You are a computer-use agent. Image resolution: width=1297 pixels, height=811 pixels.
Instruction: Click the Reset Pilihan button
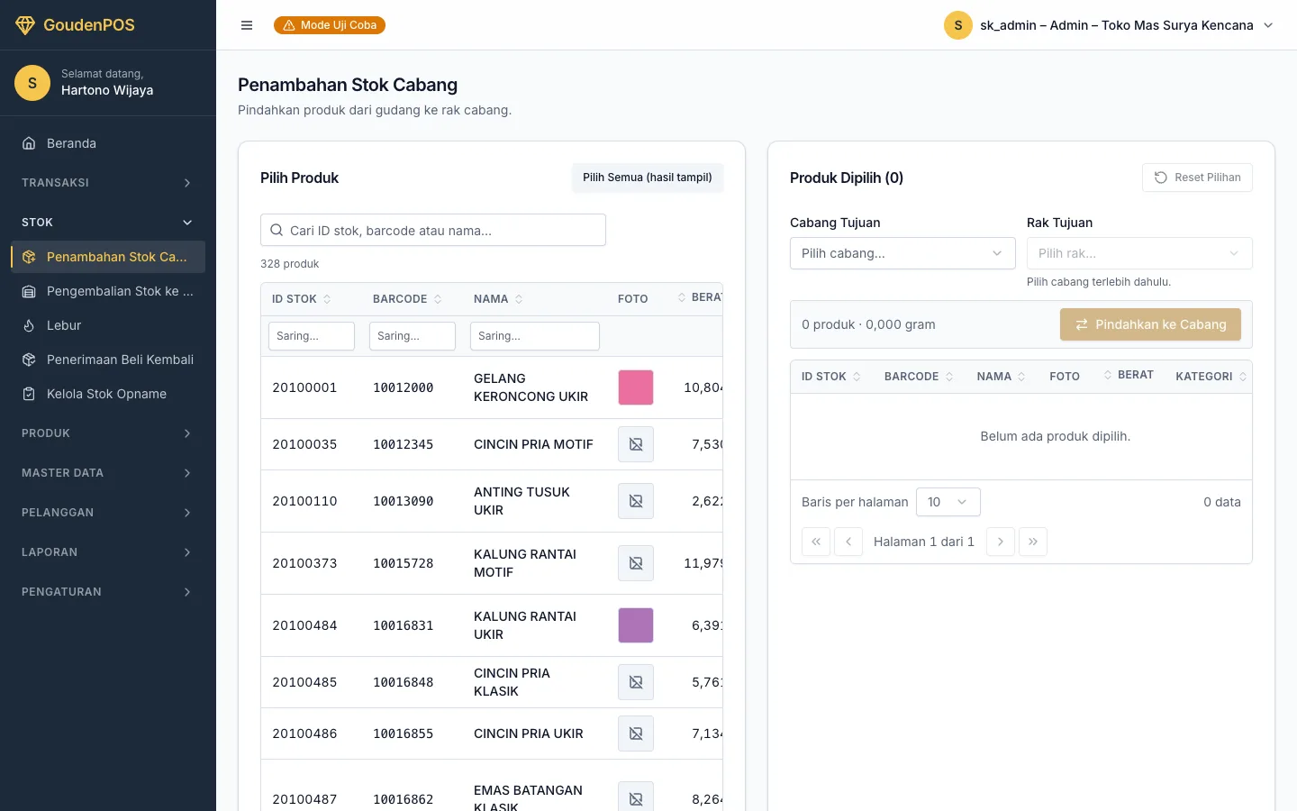coord(1197,178)
